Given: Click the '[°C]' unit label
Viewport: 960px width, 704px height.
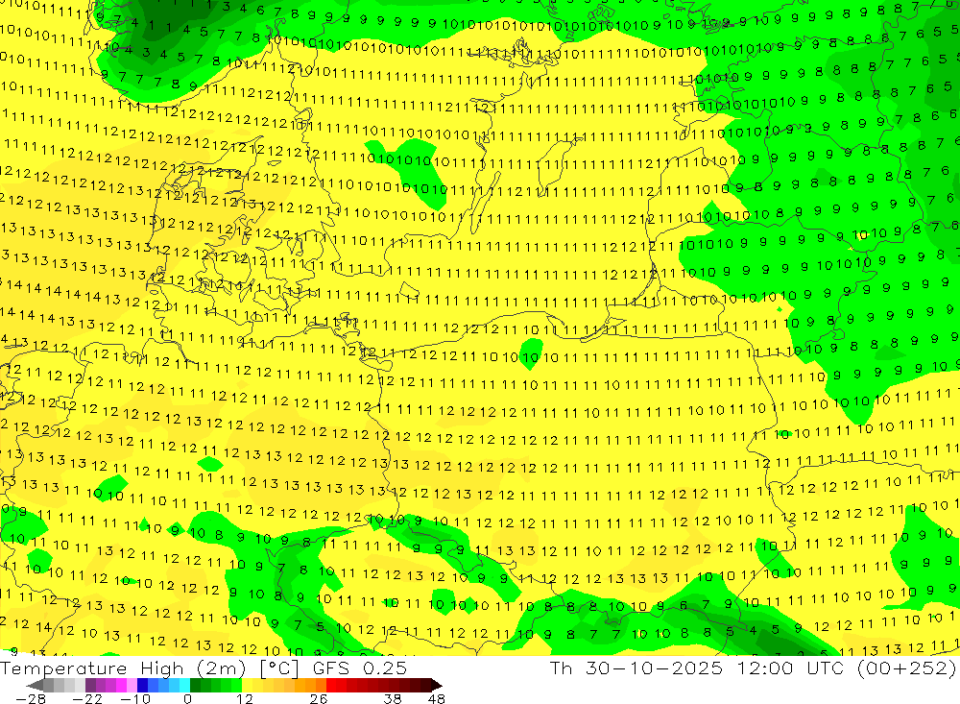Looking at the screenshot, I should coord(279,668).
